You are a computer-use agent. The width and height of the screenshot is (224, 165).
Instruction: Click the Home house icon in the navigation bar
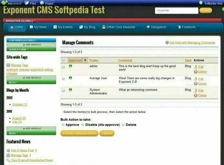pos(12,27)
